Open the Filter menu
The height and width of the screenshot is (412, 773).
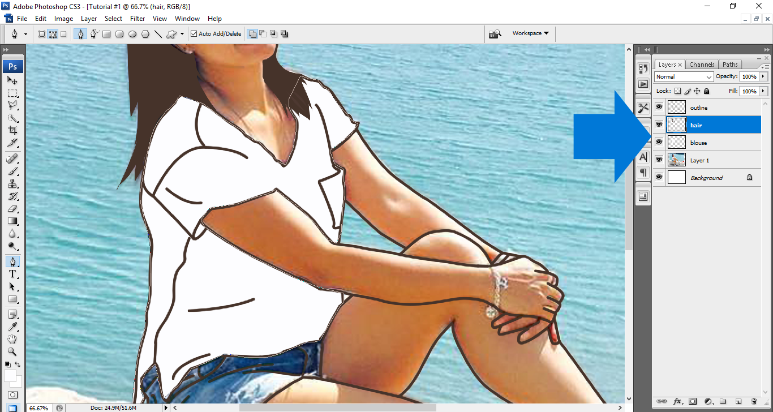point(138,19)
